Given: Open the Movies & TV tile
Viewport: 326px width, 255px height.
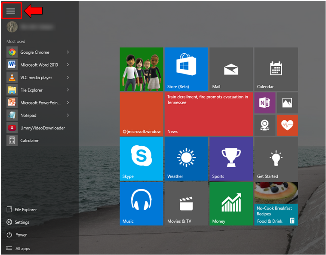Looking at the screenshot, I should click(186, 204).
